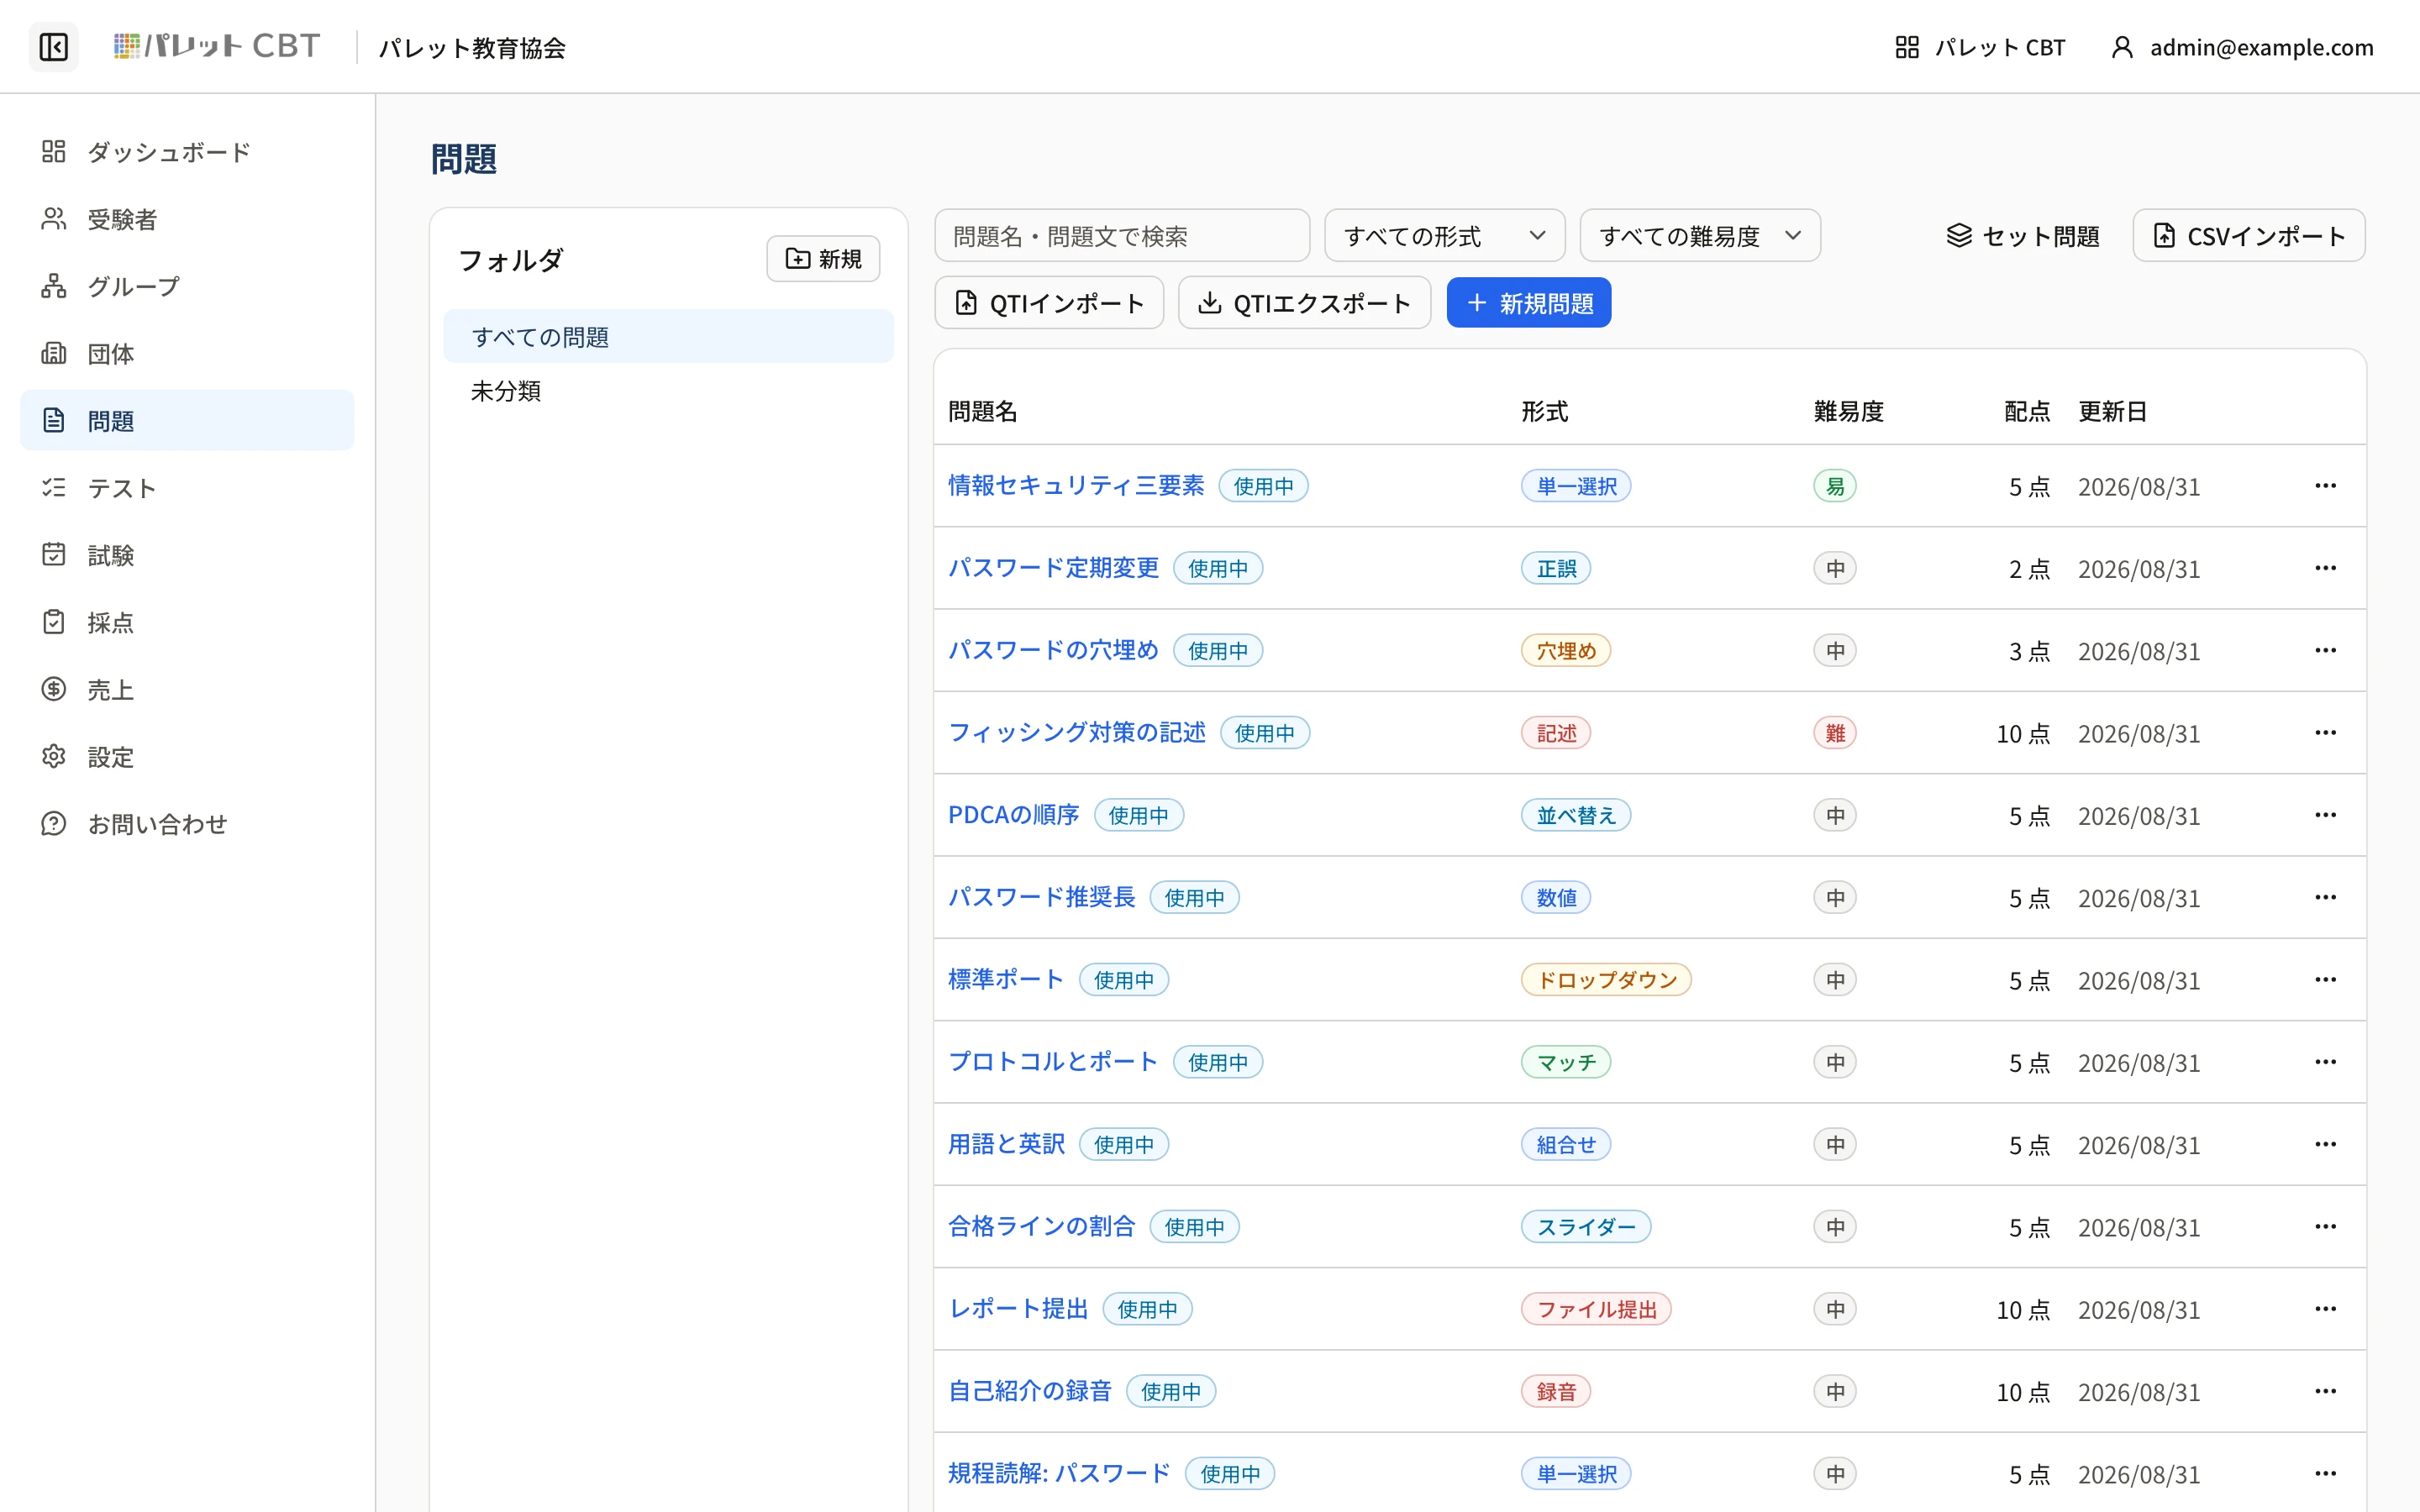Open the レポート提出 question
2420x1512 pixels.
click(x=1018, y=1309)
